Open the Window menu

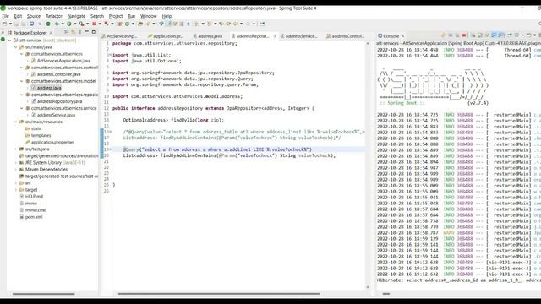coord(149,16)
